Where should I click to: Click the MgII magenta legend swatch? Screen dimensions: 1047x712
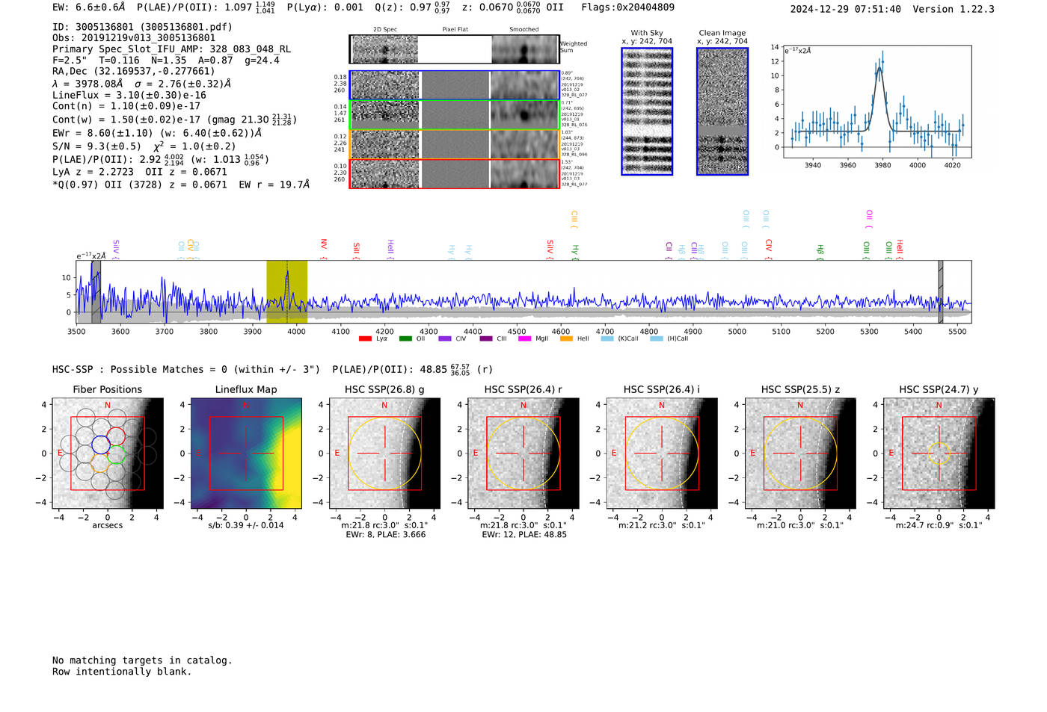click(525, 338)
